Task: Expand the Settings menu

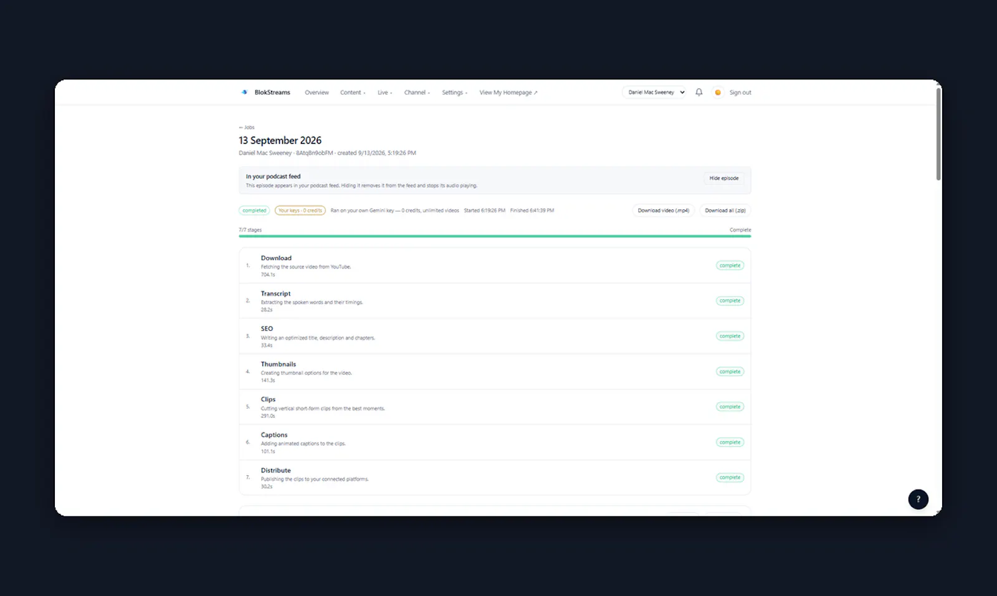Action: click(454, 92)
